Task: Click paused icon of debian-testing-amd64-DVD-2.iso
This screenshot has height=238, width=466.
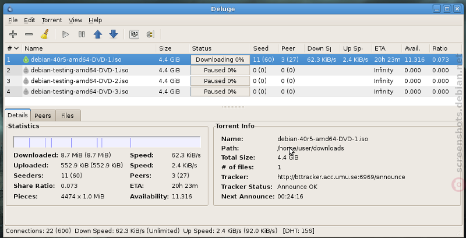Action: pyautogui.click(x=26, y=81)
